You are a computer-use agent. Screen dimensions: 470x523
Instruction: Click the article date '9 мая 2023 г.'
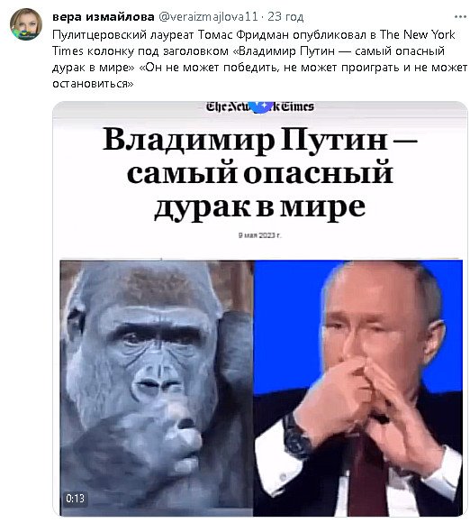(x=260, y=235)
